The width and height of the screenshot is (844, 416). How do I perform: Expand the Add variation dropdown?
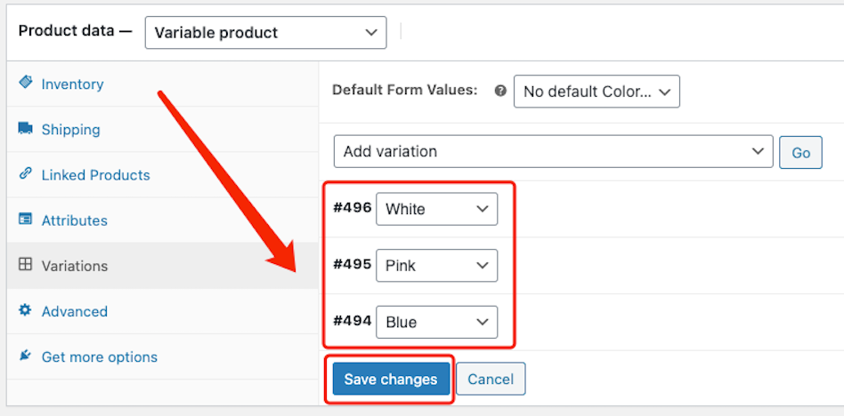coord(554,152)
